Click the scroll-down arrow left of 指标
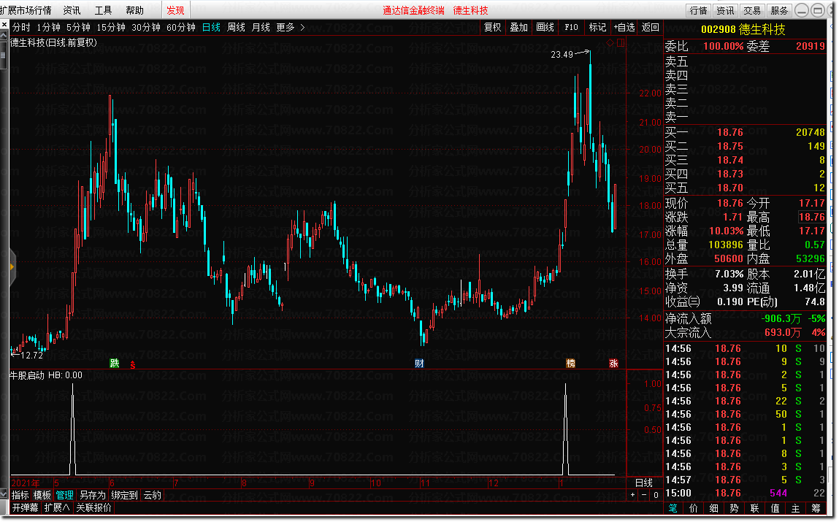The height and width of the screenshot is (522, 839). tap(4, 495)
